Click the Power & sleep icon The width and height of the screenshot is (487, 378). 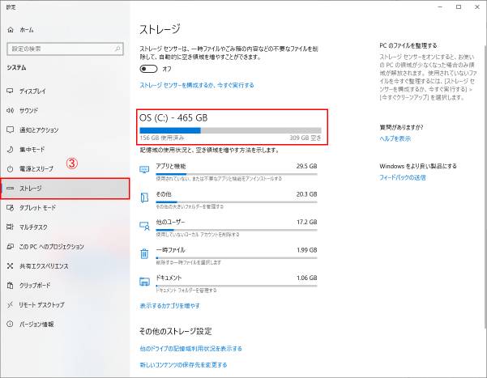click(x=10, y=168)
